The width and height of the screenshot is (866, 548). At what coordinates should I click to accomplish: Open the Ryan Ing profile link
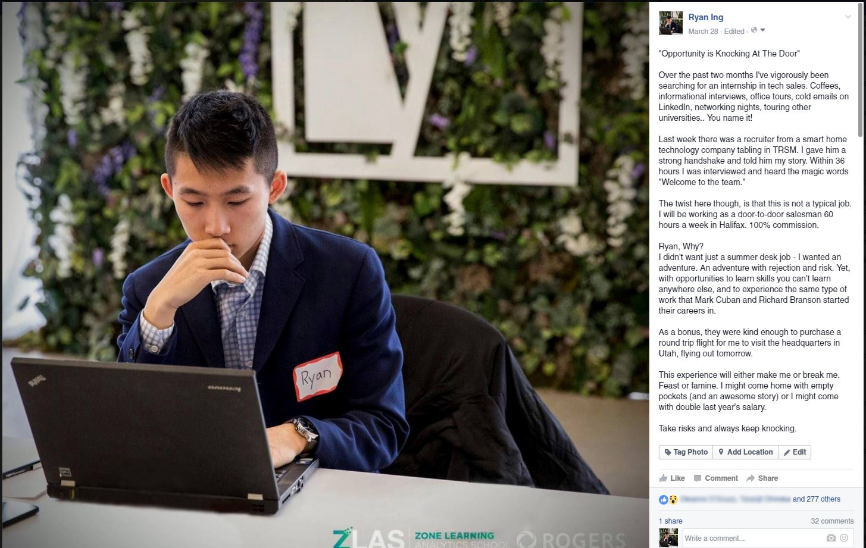pyautogui.click(x=706, y=17)
